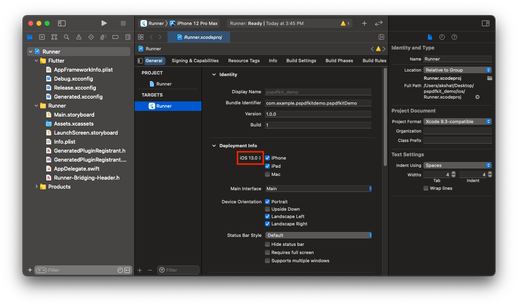Increase Tab width stepper
Image resolution: width=518 pixels, height=306 pixels.
[453, 173]
